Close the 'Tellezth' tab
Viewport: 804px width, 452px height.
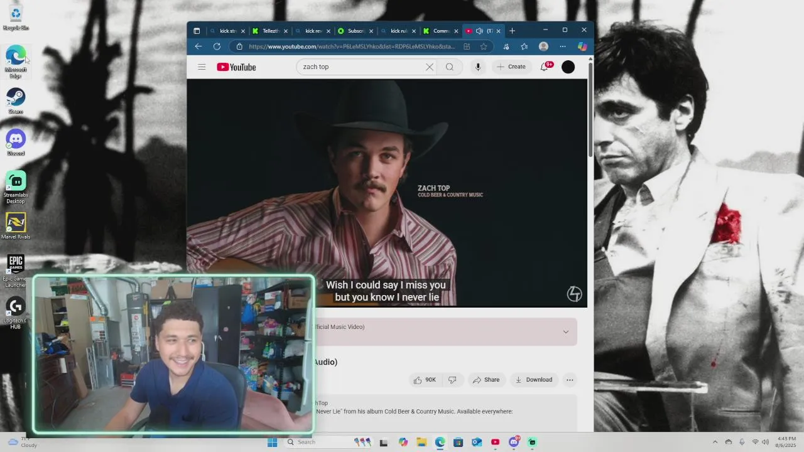tap(286, 31)
